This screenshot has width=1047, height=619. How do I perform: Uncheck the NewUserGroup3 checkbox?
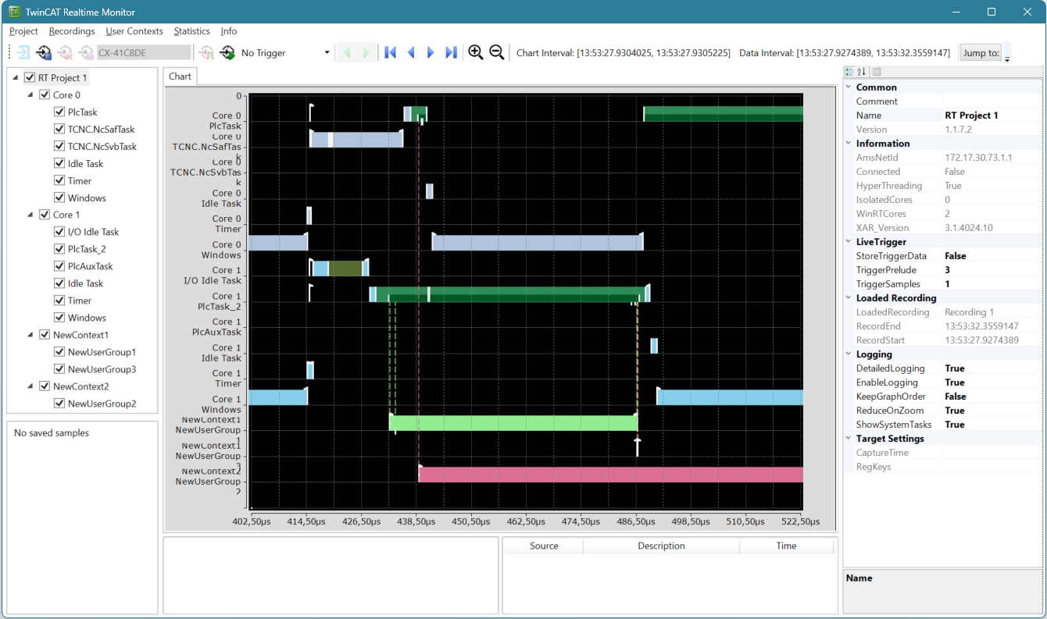pos(59,369)
